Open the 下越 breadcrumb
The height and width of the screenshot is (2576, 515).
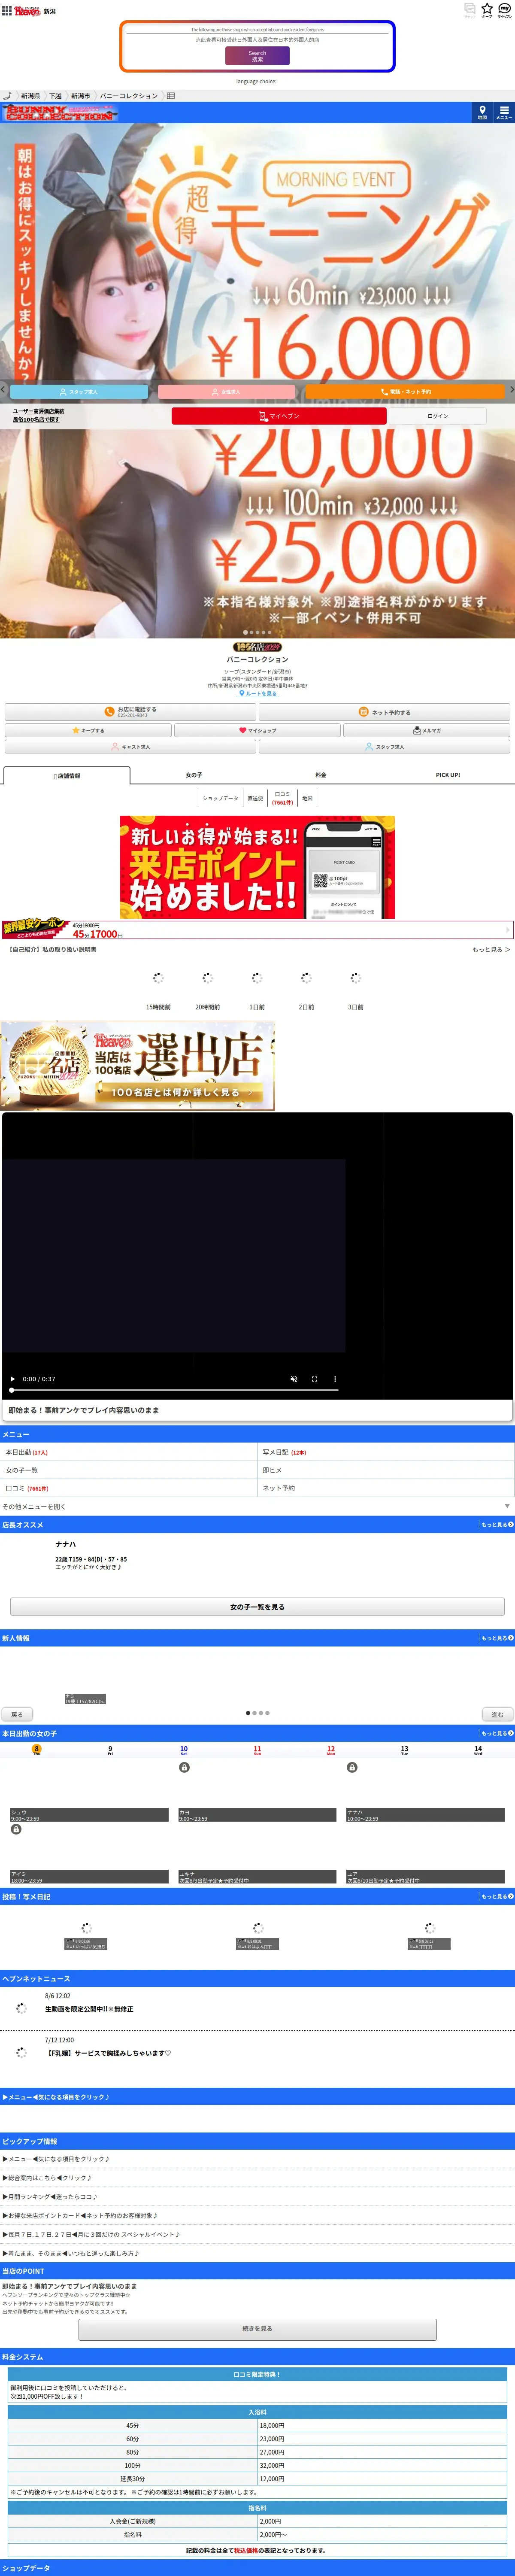pos(55,96)
